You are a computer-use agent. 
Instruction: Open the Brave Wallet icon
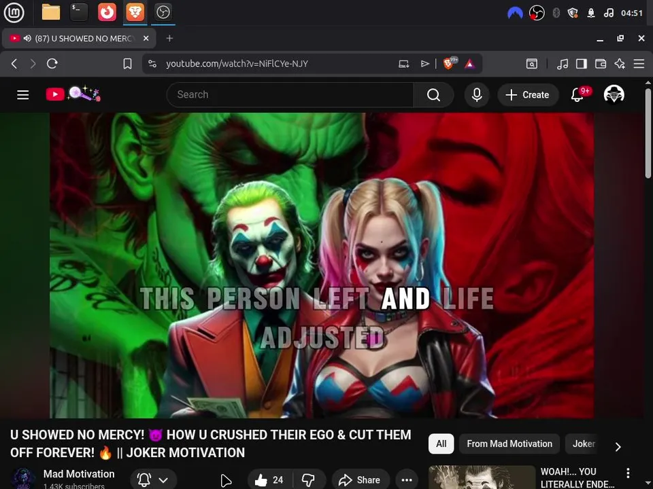click(601, 64)
